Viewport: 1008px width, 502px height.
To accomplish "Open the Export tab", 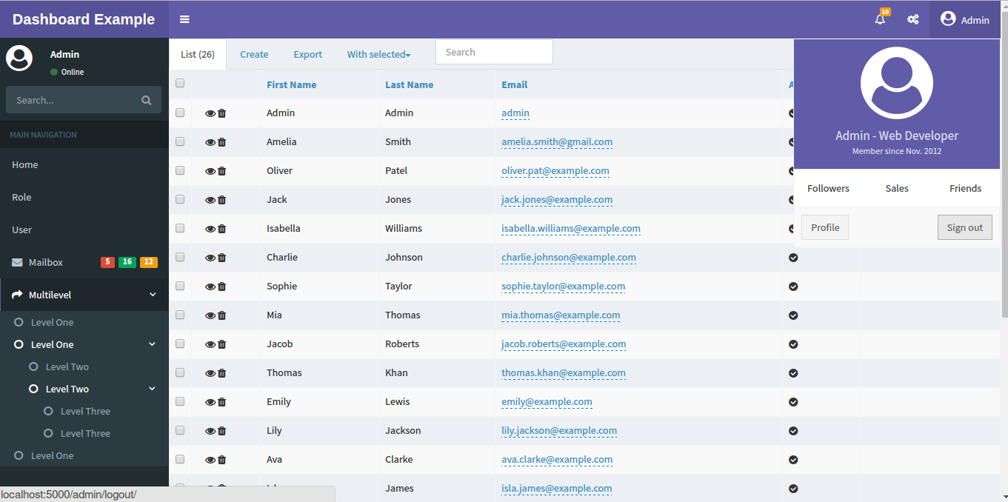I will point(307,54).
